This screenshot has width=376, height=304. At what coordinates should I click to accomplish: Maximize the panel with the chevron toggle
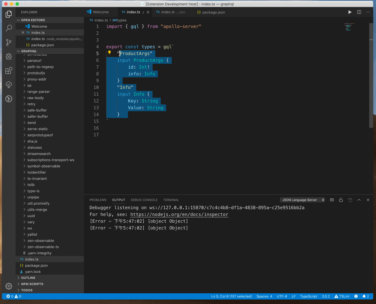[x=359, y=200]
